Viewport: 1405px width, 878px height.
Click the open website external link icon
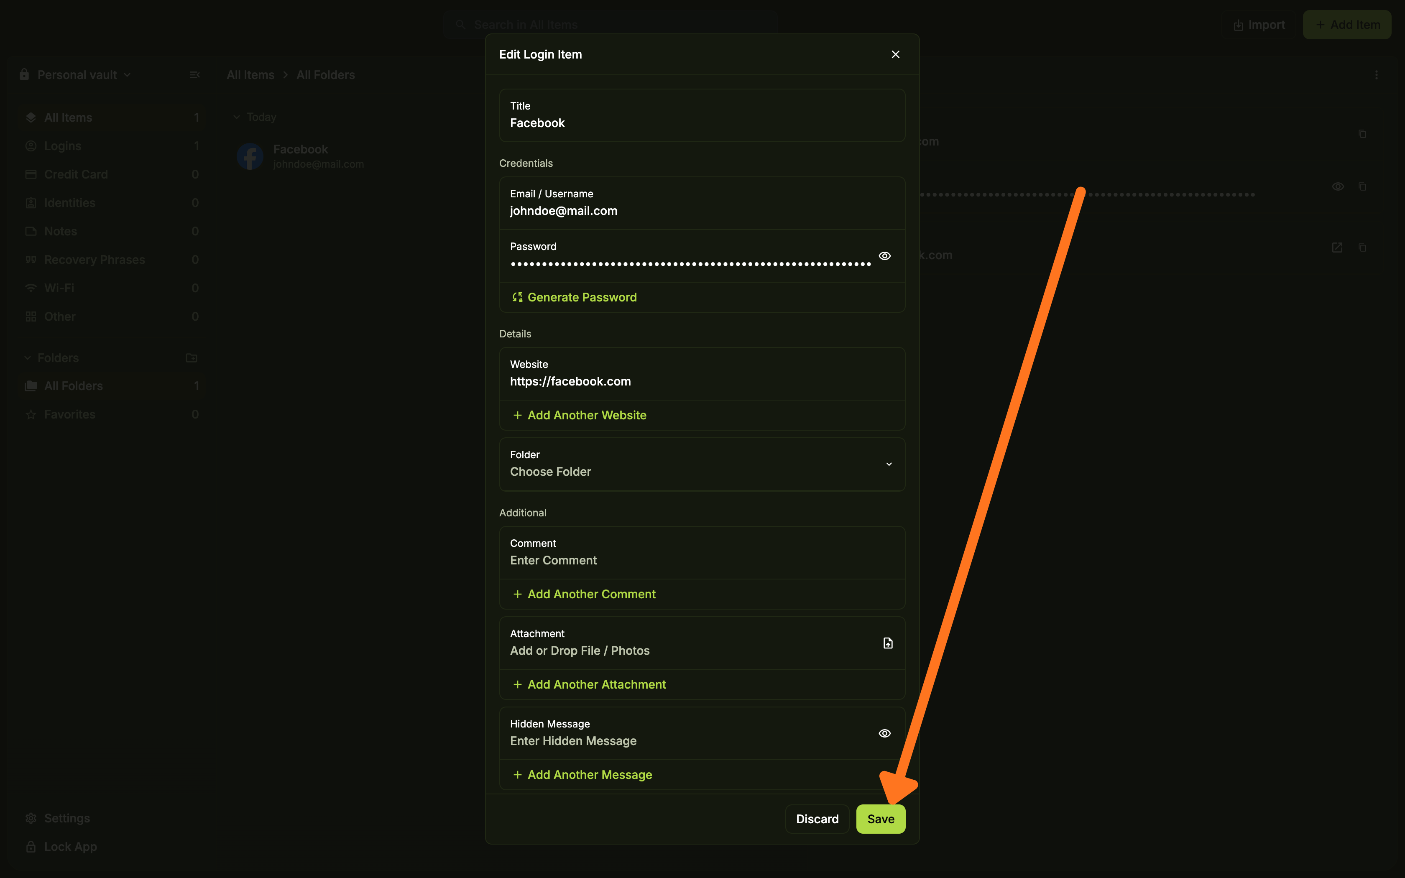1337,248
